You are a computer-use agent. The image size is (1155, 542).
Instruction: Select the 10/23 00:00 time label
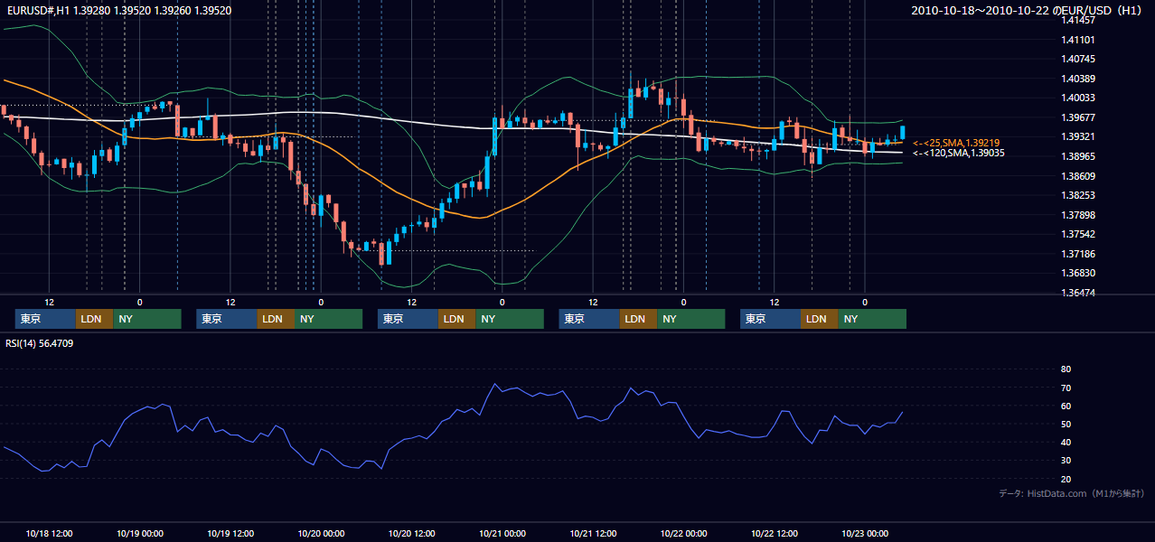click(865, 533)
